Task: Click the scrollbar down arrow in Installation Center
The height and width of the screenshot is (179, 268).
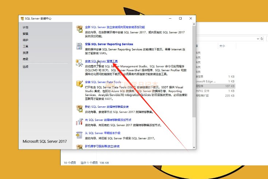Action: pyautogui.click(x=194, y=147)
